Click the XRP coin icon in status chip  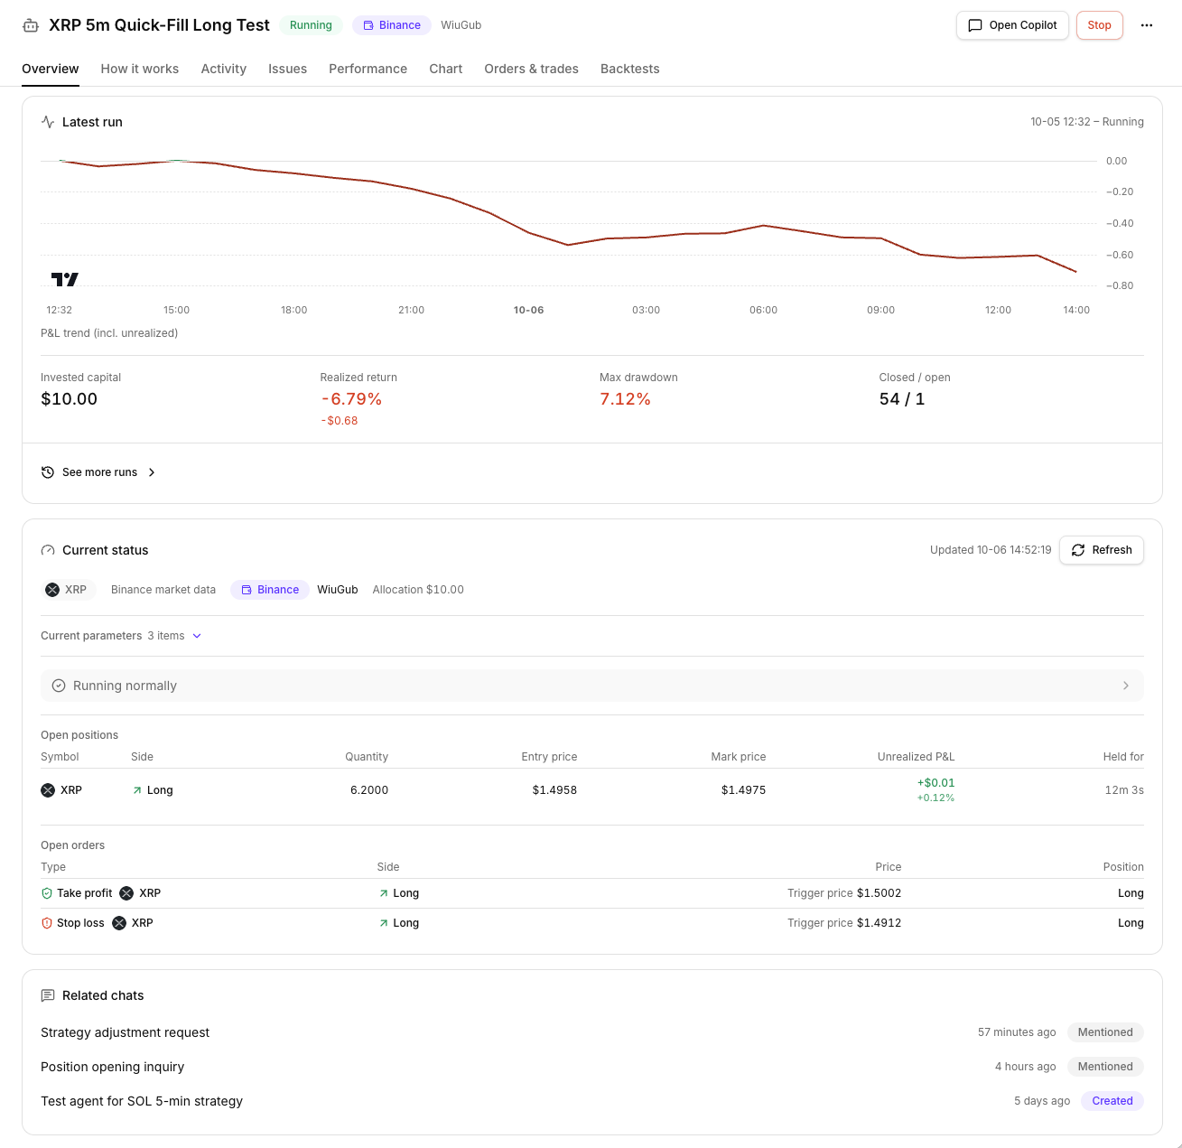click(x=52, y=590)
